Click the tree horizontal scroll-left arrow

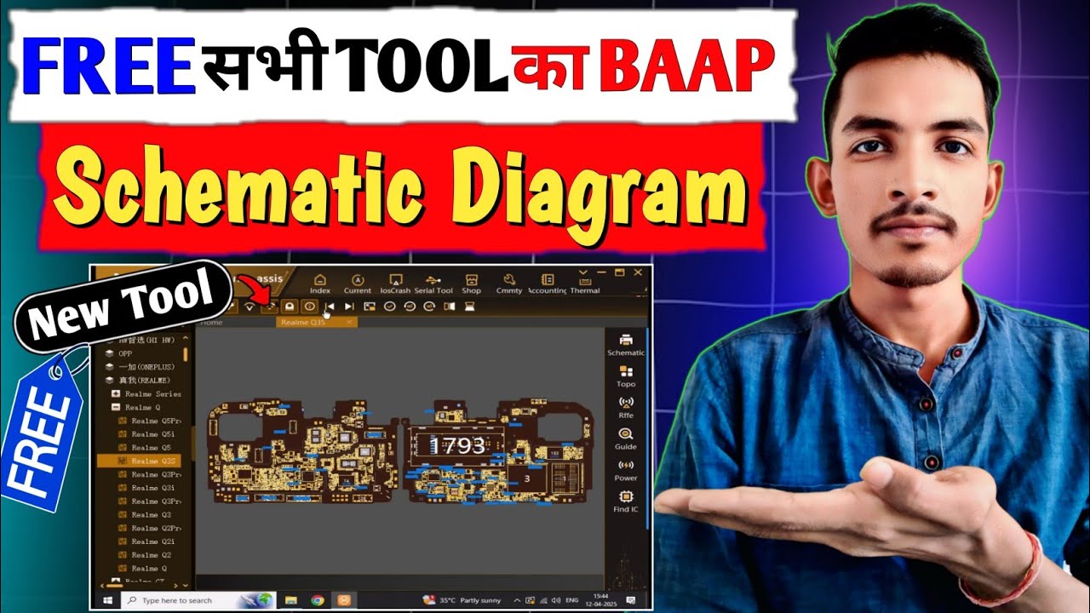101,586
